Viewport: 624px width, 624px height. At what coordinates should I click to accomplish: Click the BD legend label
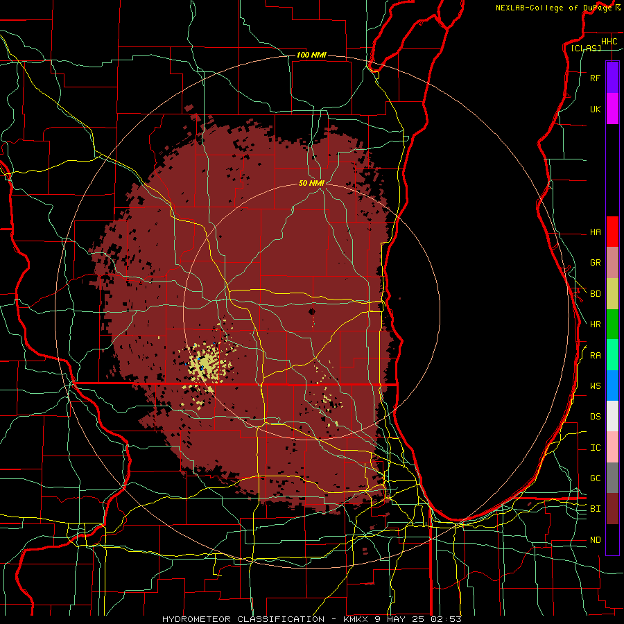pyautogui.click(x=595, y=294)
